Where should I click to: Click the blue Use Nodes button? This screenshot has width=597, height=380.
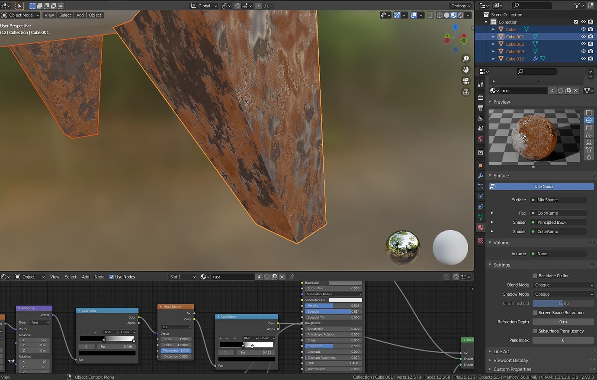click(x=541, y=187)
